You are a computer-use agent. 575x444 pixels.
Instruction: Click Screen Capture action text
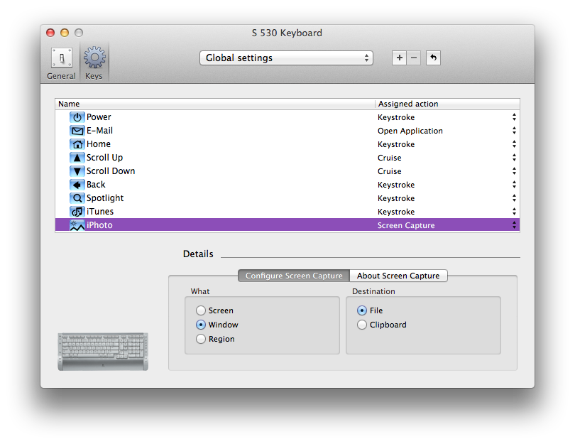point(406,225)
